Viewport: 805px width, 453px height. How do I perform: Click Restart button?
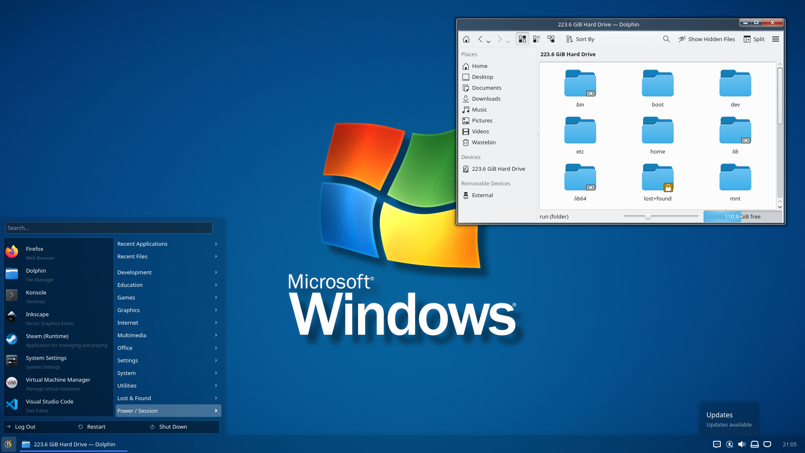tap(112, 427)
